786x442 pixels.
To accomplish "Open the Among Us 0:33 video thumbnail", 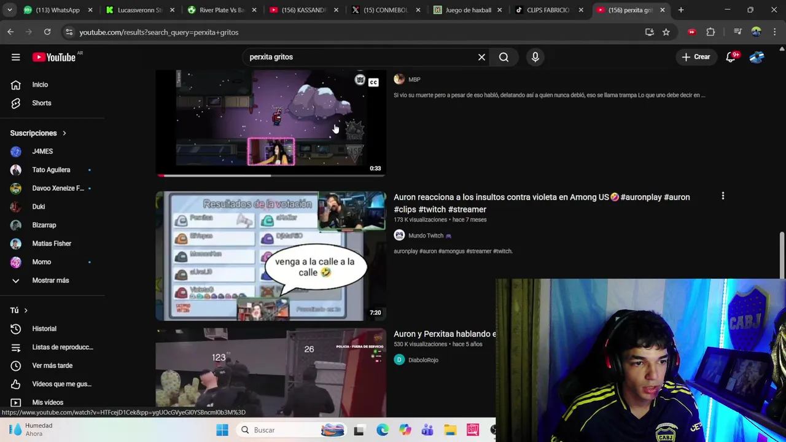I will (x=271, y=122).
